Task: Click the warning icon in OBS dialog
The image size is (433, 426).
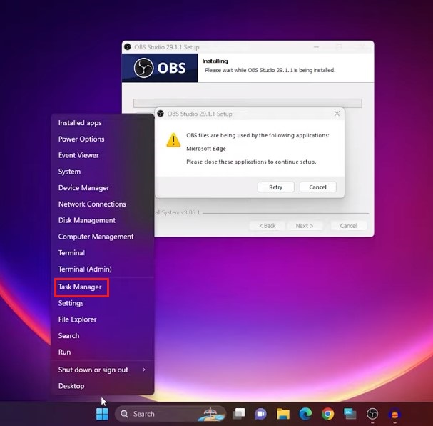Action: 173,140
